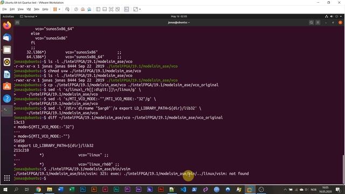
Task: Toggle the VMware library sidebar
Action: tap(98, 9)
